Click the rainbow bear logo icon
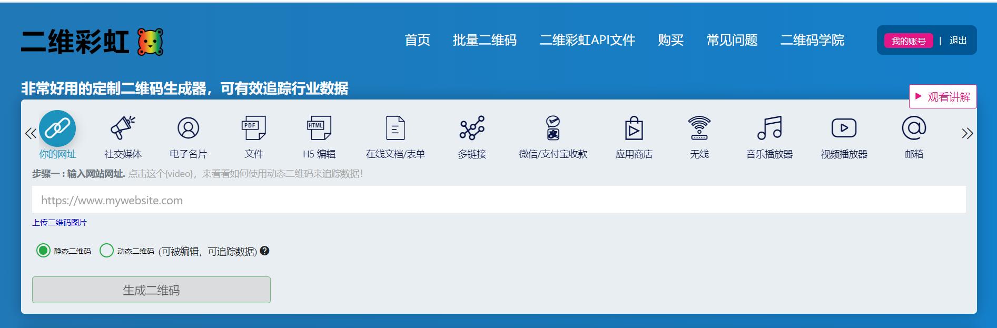Image resolution: width=997 pixels, height=328 pixels. (x=150, y=42)
